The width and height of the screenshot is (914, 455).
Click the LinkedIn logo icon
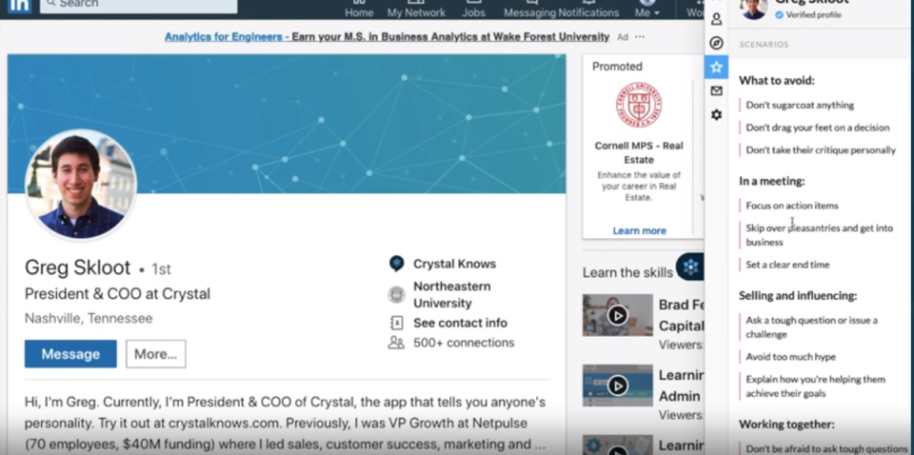19,5
